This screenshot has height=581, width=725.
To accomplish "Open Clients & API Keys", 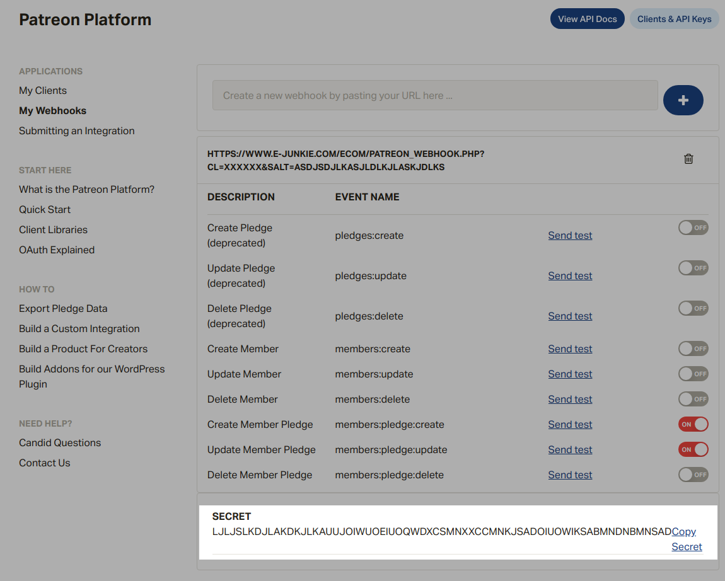I will (674, 19).
